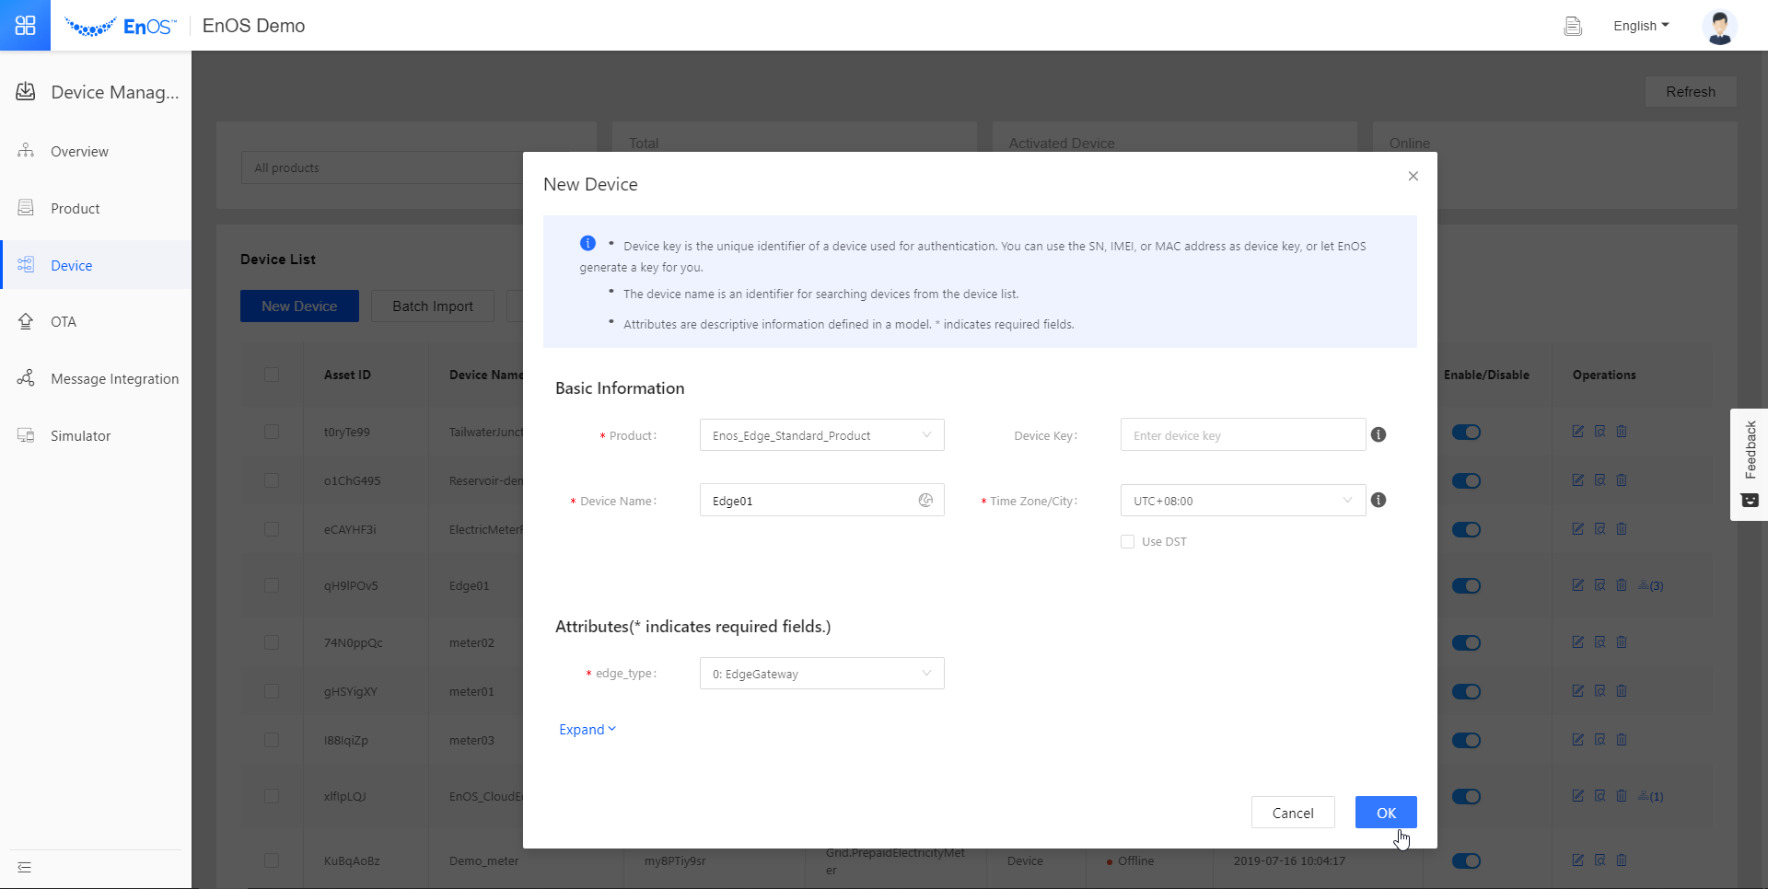Open the app grid launcher icon
The width and height of the screenshot is (1768, 889).
[x=25, y=25]
